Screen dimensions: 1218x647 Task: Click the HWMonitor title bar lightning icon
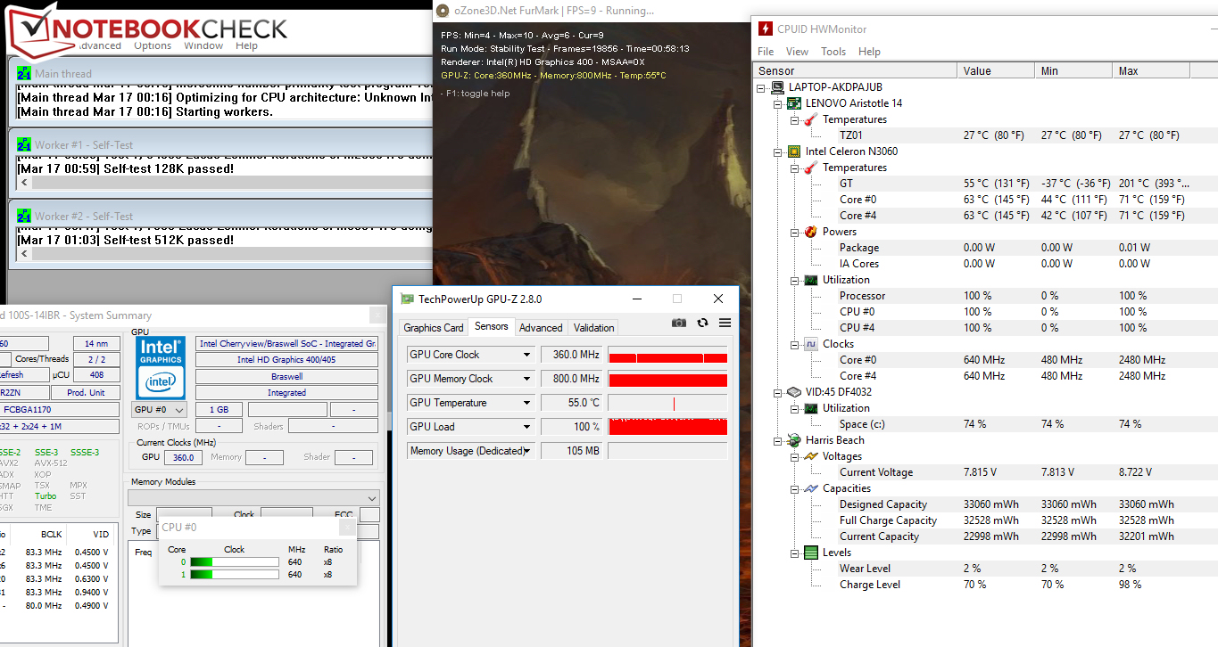coord(765,29)
